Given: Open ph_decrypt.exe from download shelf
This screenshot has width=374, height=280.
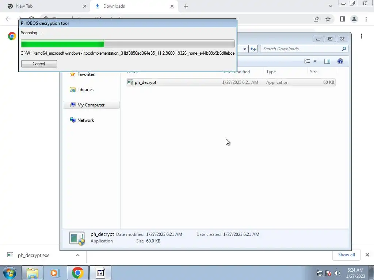Looking at the screenshot, I should [33, 255].
